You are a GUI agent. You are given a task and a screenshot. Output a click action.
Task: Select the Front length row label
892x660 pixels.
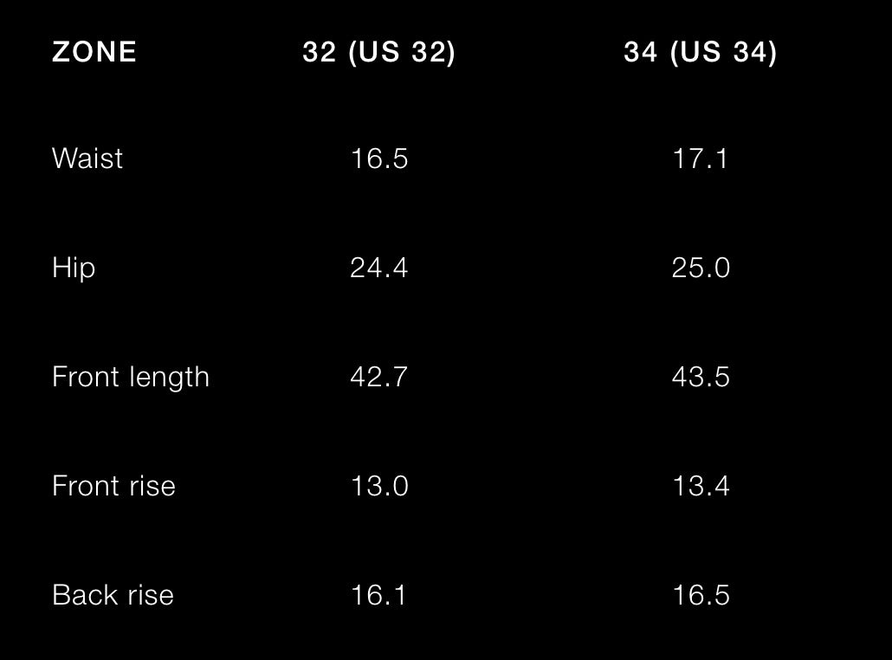[x=131, y=377]
